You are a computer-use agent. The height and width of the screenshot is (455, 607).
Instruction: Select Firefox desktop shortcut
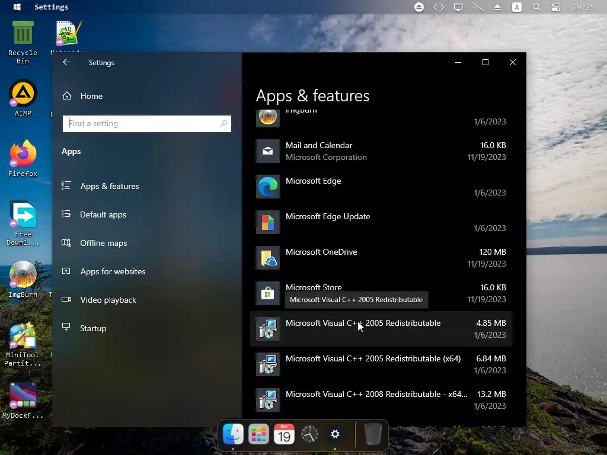point(23,158)
